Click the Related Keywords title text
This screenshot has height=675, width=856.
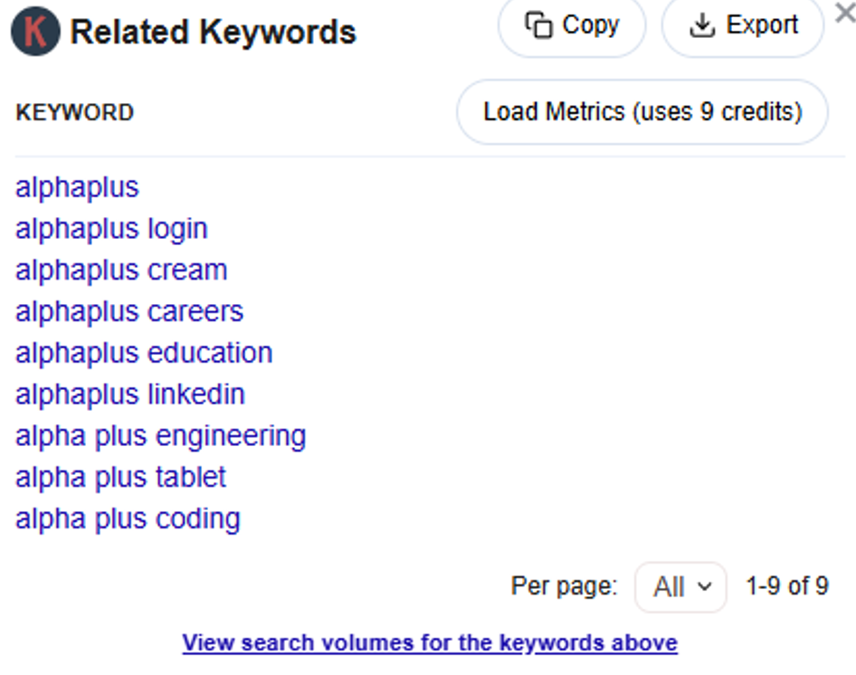coord(213,33)
